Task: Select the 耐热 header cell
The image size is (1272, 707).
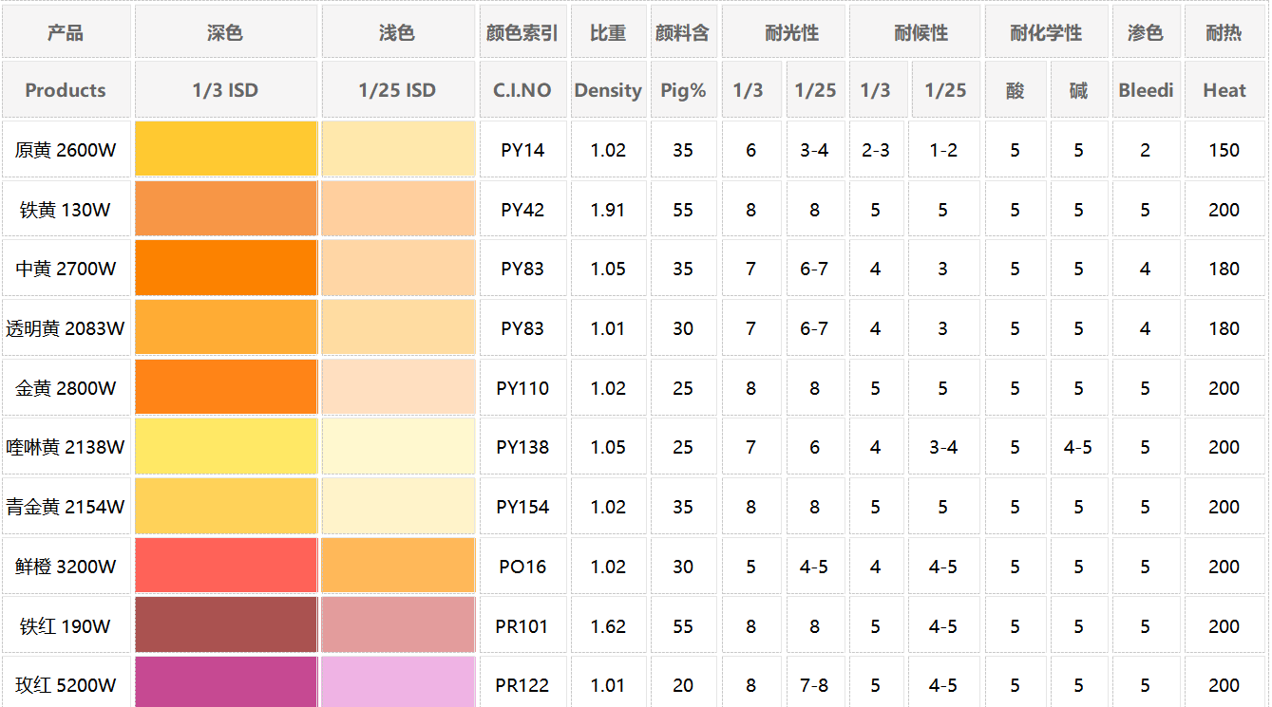Action: click(x=1225, y=31)
